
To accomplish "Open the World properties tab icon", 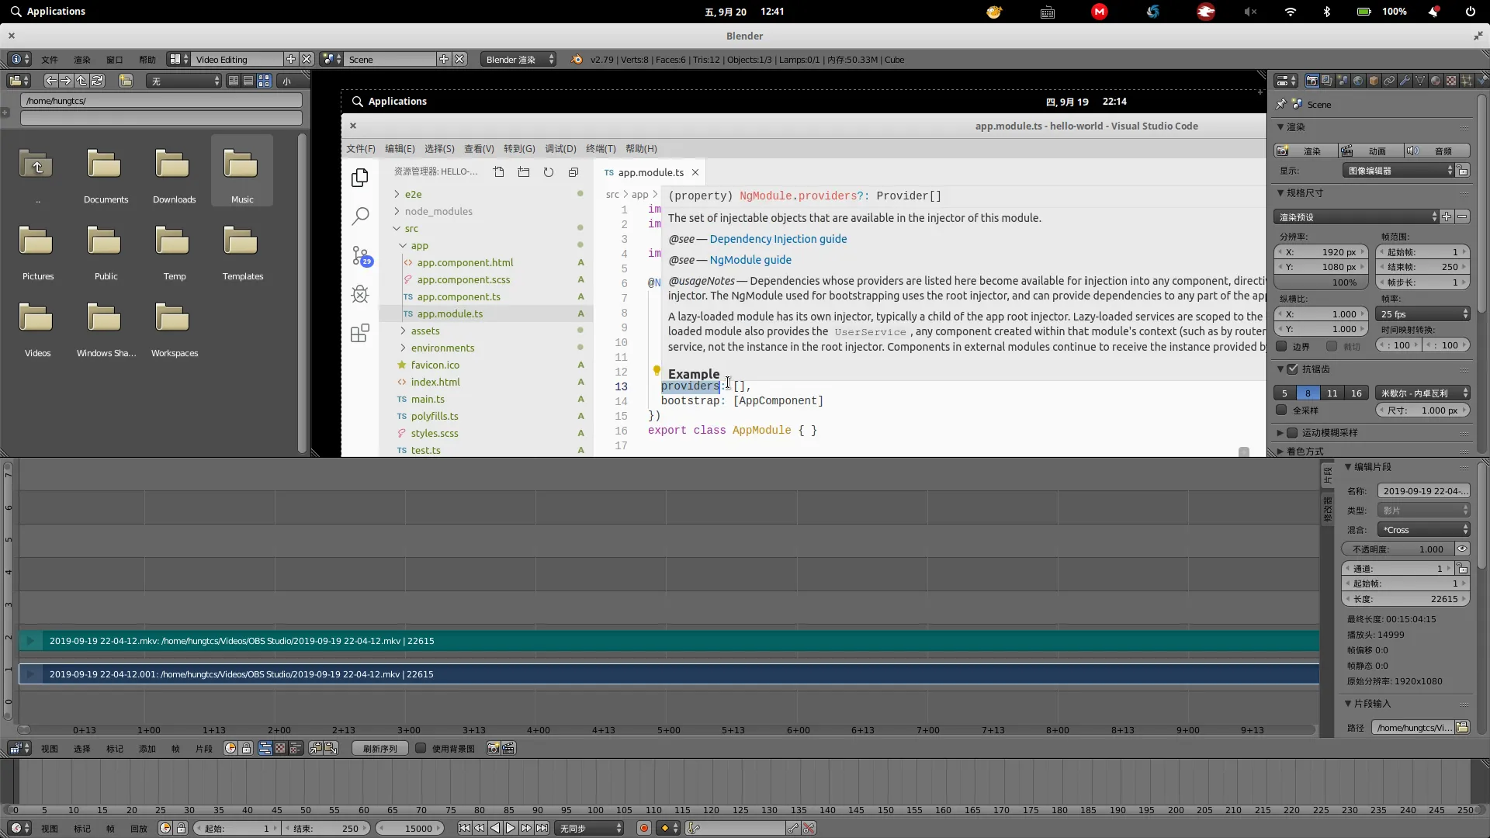I will (1358, 81).
